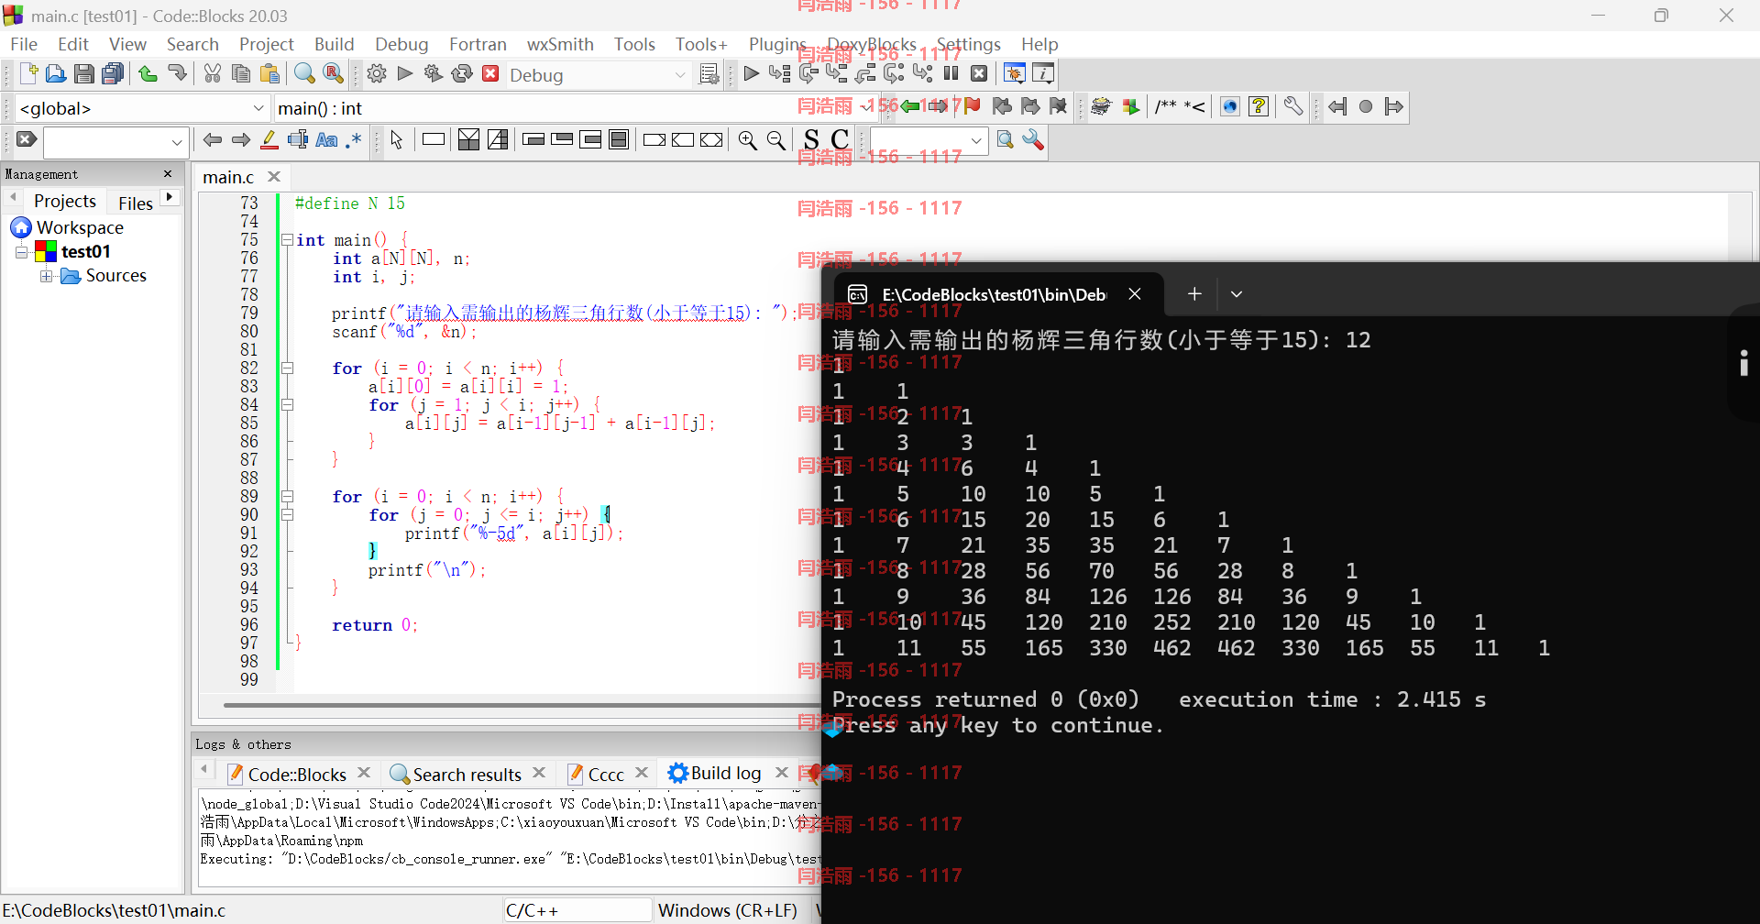The image size is (1760, 924).
Task: Add a new terminal tab with plus
Action: tap(1193, 294)
